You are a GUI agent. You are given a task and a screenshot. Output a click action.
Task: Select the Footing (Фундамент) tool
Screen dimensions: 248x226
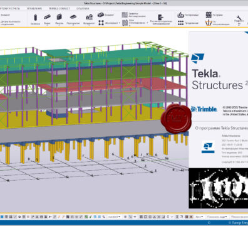coord(89,18)
